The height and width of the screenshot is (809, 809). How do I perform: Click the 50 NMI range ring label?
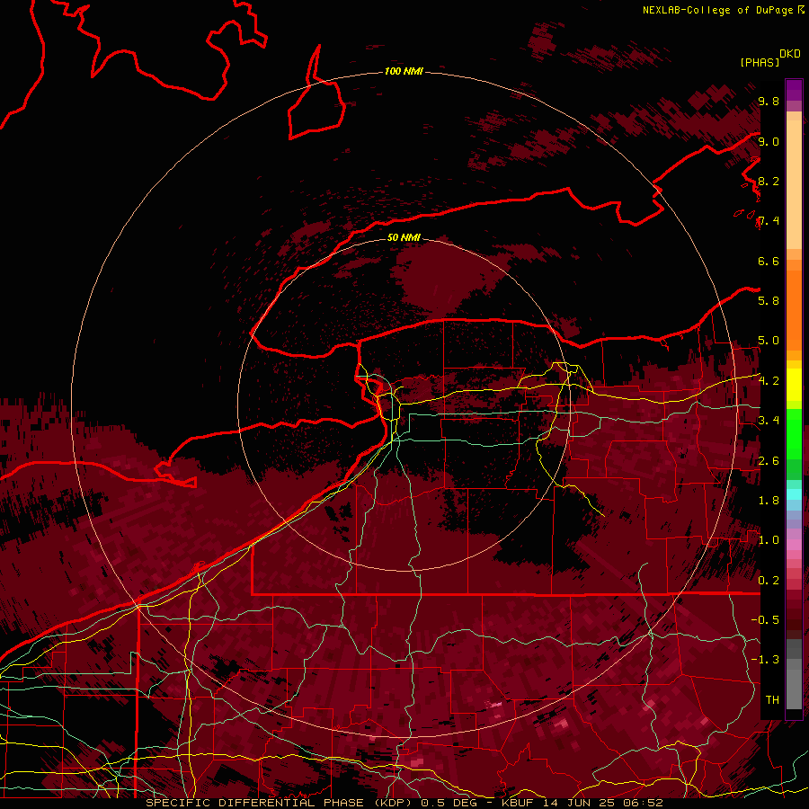(404, 237)
